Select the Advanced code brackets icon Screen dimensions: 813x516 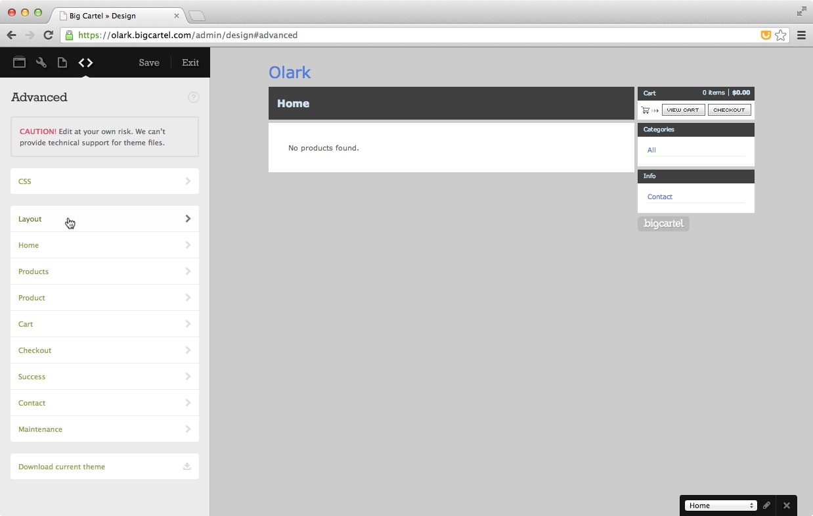click(x=85, y=62)
